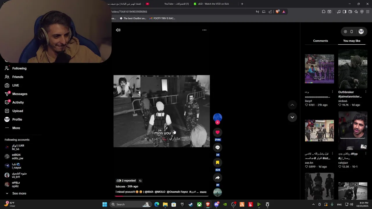The width and height of the screenshot is (372, 209).
Task: Open options for catyjazr video card
Action: pos(366,154)
